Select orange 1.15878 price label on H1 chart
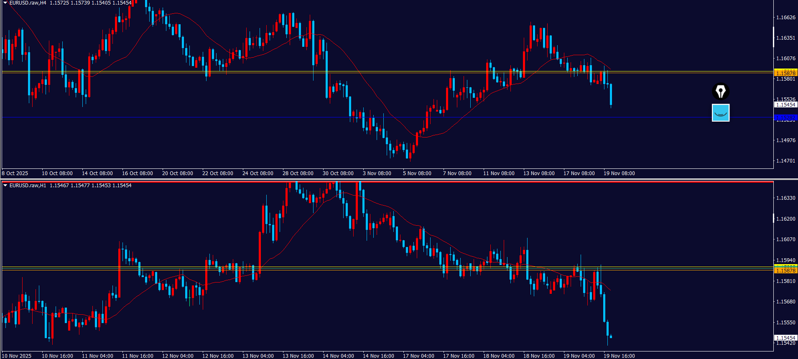Viewport: 798px width, 359px height. [x=785, y=270]
